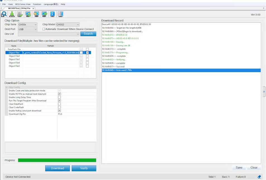Click the monitor with green arrow toolbar icon
The height and width of the screenshot is (180, 266).
pyautogui.click(x=44, y=14)
